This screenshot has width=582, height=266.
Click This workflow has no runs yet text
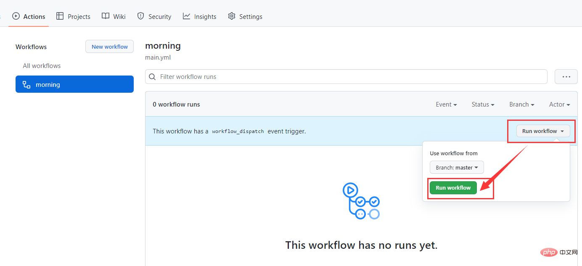click(361, 245)
